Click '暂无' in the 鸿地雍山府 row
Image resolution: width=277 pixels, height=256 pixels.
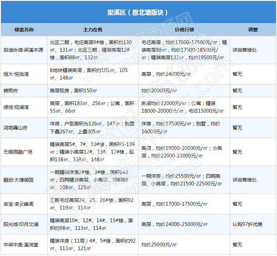pyautogui.click(x=237, y=127)
